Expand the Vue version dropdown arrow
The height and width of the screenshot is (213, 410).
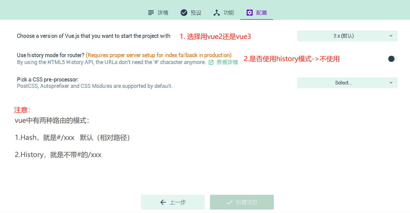[x=391, y=36]
